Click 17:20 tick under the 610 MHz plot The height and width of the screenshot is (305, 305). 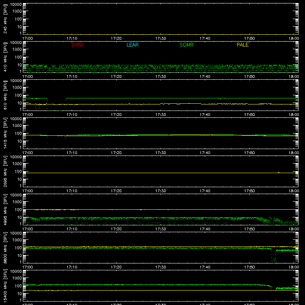pos(116,115)
